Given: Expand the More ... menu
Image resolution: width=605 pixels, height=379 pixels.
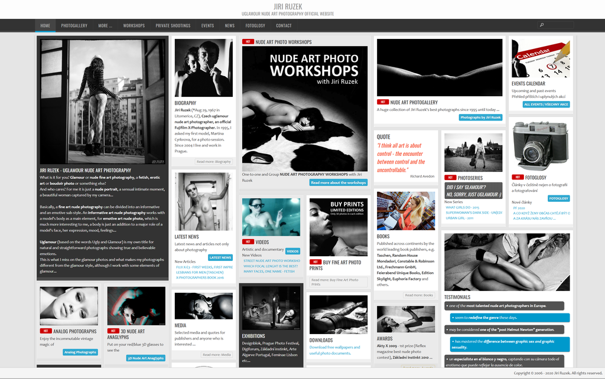Looking at the screenshot, I should tap(105, 25).
